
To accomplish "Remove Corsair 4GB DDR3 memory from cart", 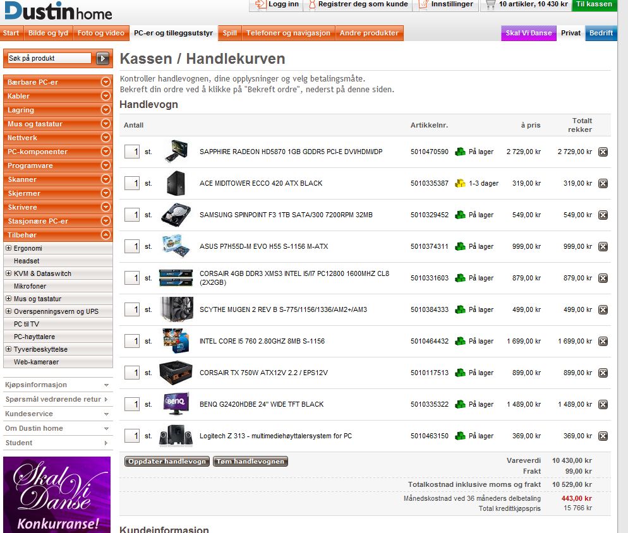I will tap(603, 278).
